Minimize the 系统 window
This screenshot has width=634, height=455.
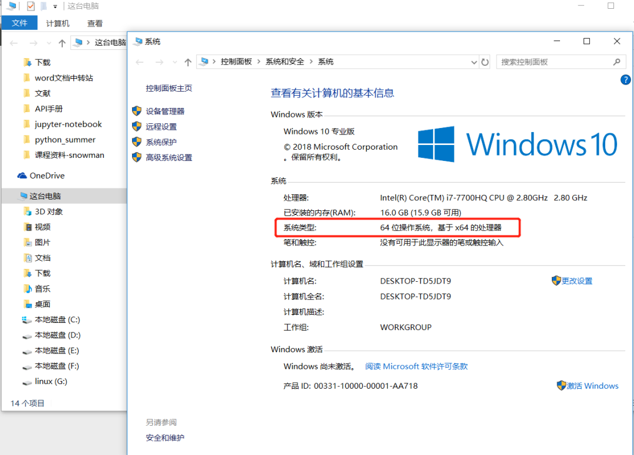pos(557,41)
